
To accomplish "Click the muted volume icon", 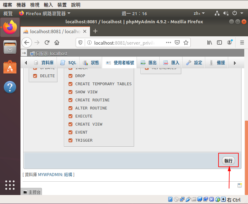I will coord(226,13).
